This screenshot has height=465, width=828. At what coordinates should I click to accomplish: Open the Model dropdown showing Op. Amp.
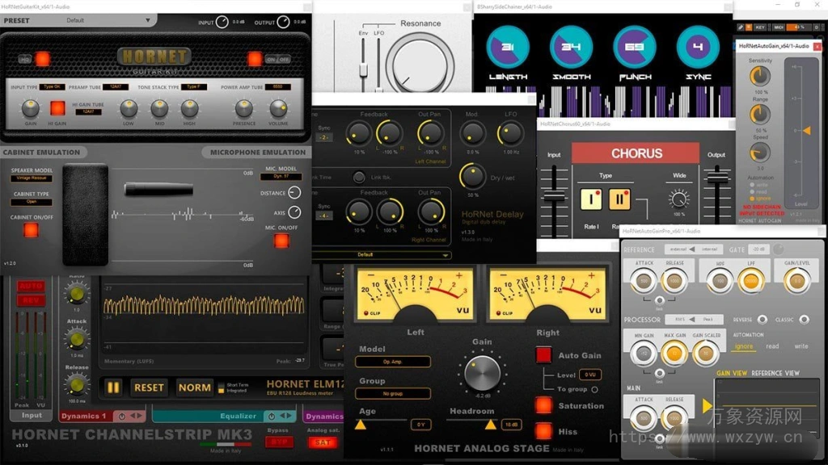[x=394, y=360]
